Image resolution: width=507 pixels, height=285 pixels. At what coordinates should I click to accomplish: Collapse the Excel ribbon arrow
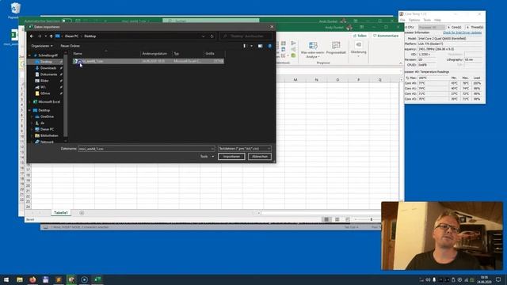(x=401, y=63)
